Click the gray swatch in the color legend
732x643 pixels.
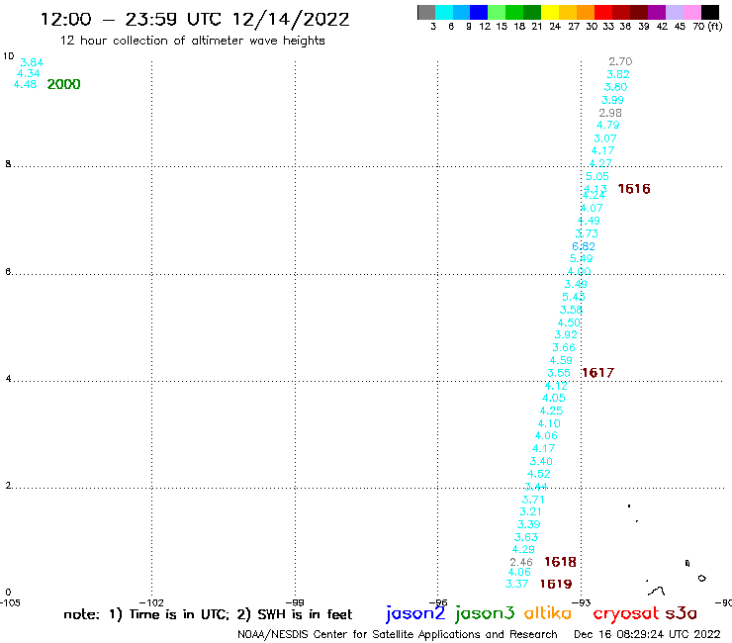point(426,12)
